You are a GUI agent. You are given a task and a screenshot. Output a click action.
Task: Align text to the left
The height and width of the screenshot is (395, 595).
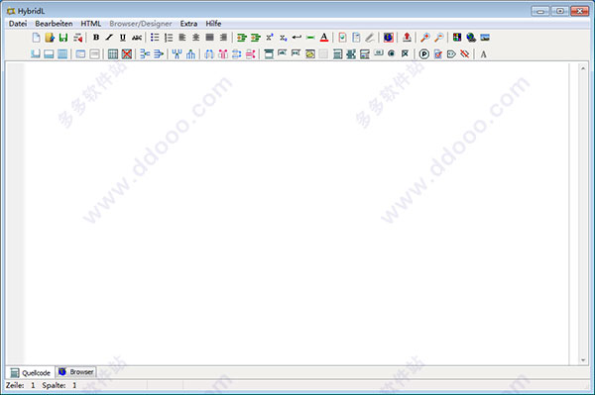pyautogui.click(x=182, y=38)
